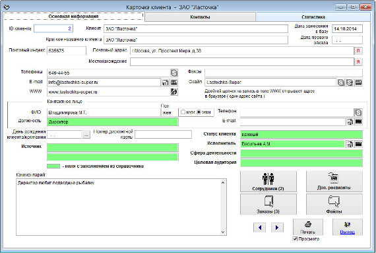Click the Печать print button

(307, 227)
